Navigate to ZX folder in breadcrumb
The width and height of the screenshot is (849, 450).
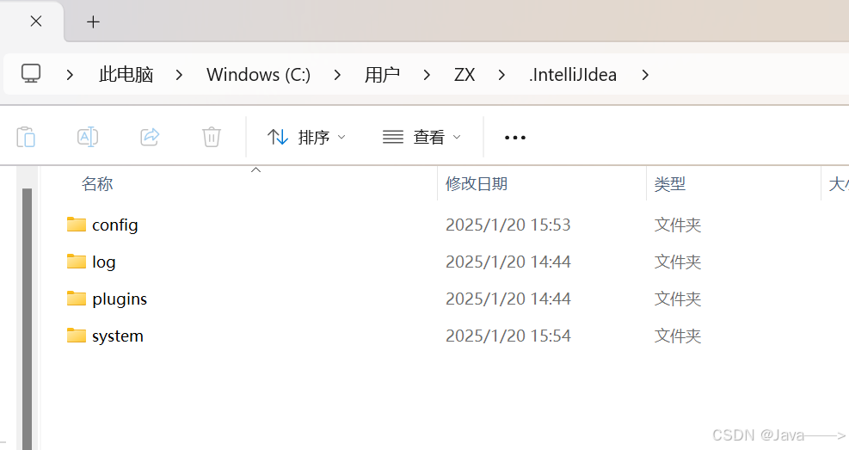point(464,75)
